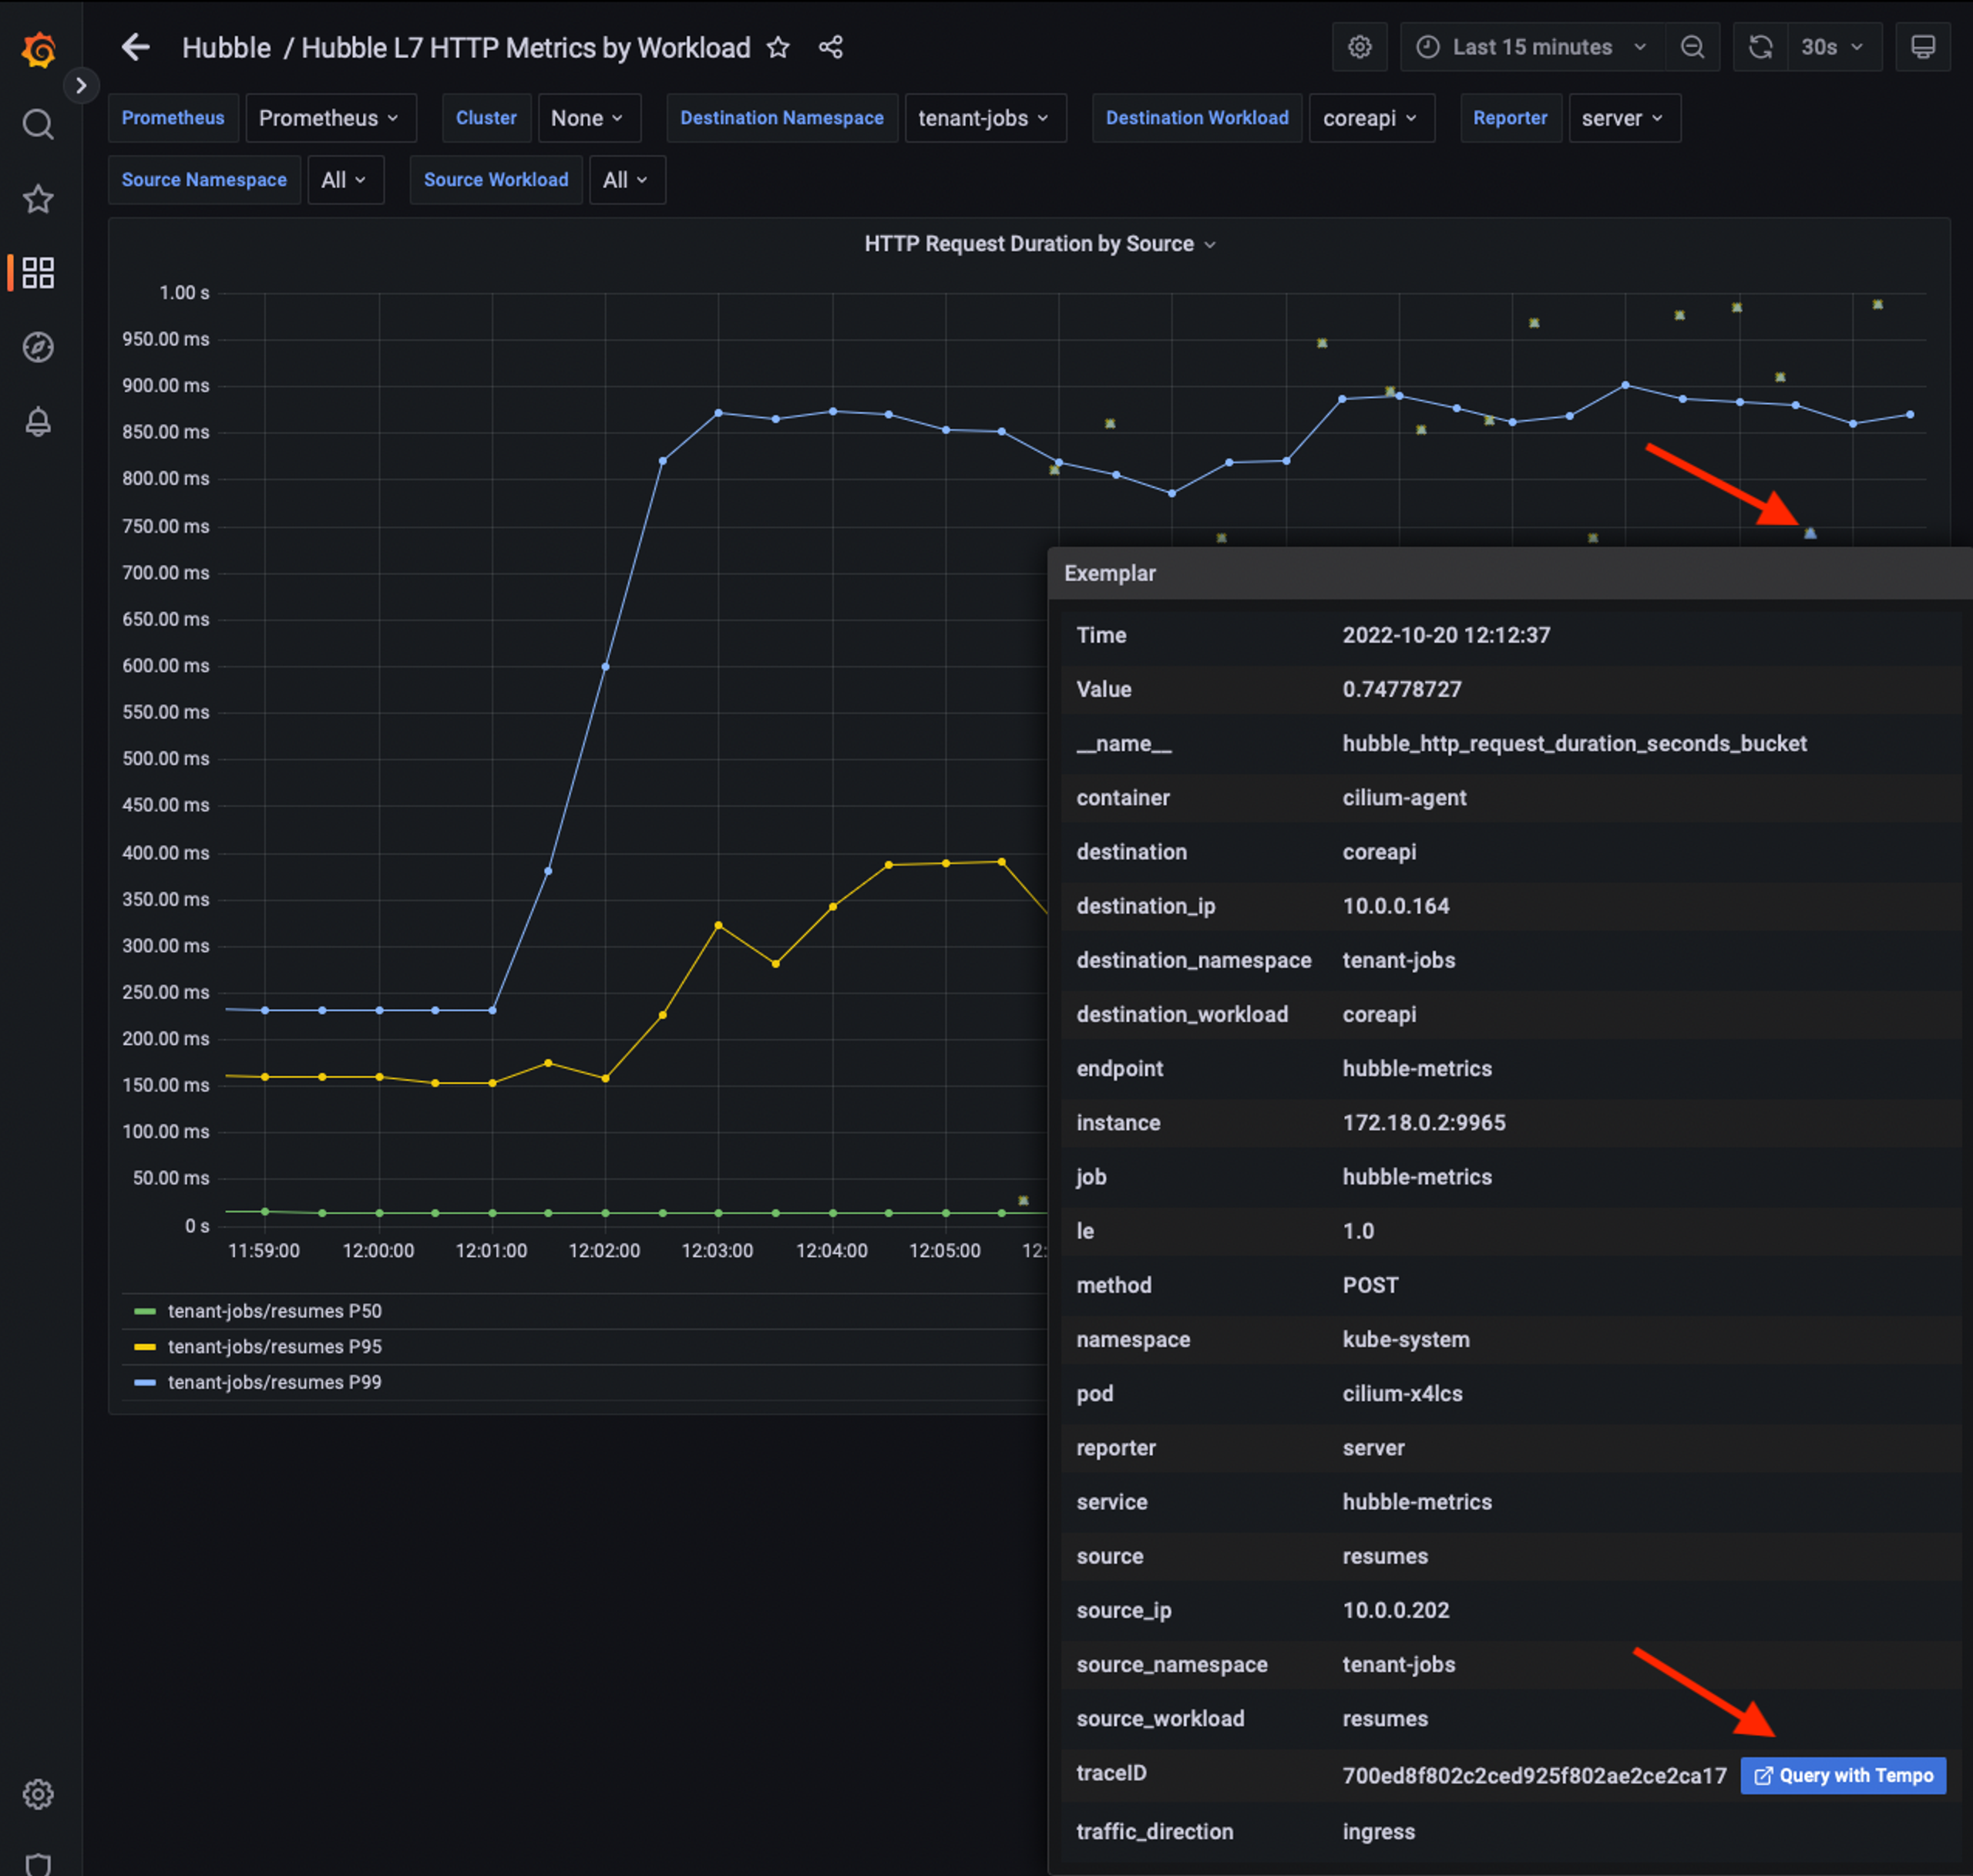The image size is (1973, 1876).
Task: Open Explore via the compass sidebar icon
Action: (38, 347)
